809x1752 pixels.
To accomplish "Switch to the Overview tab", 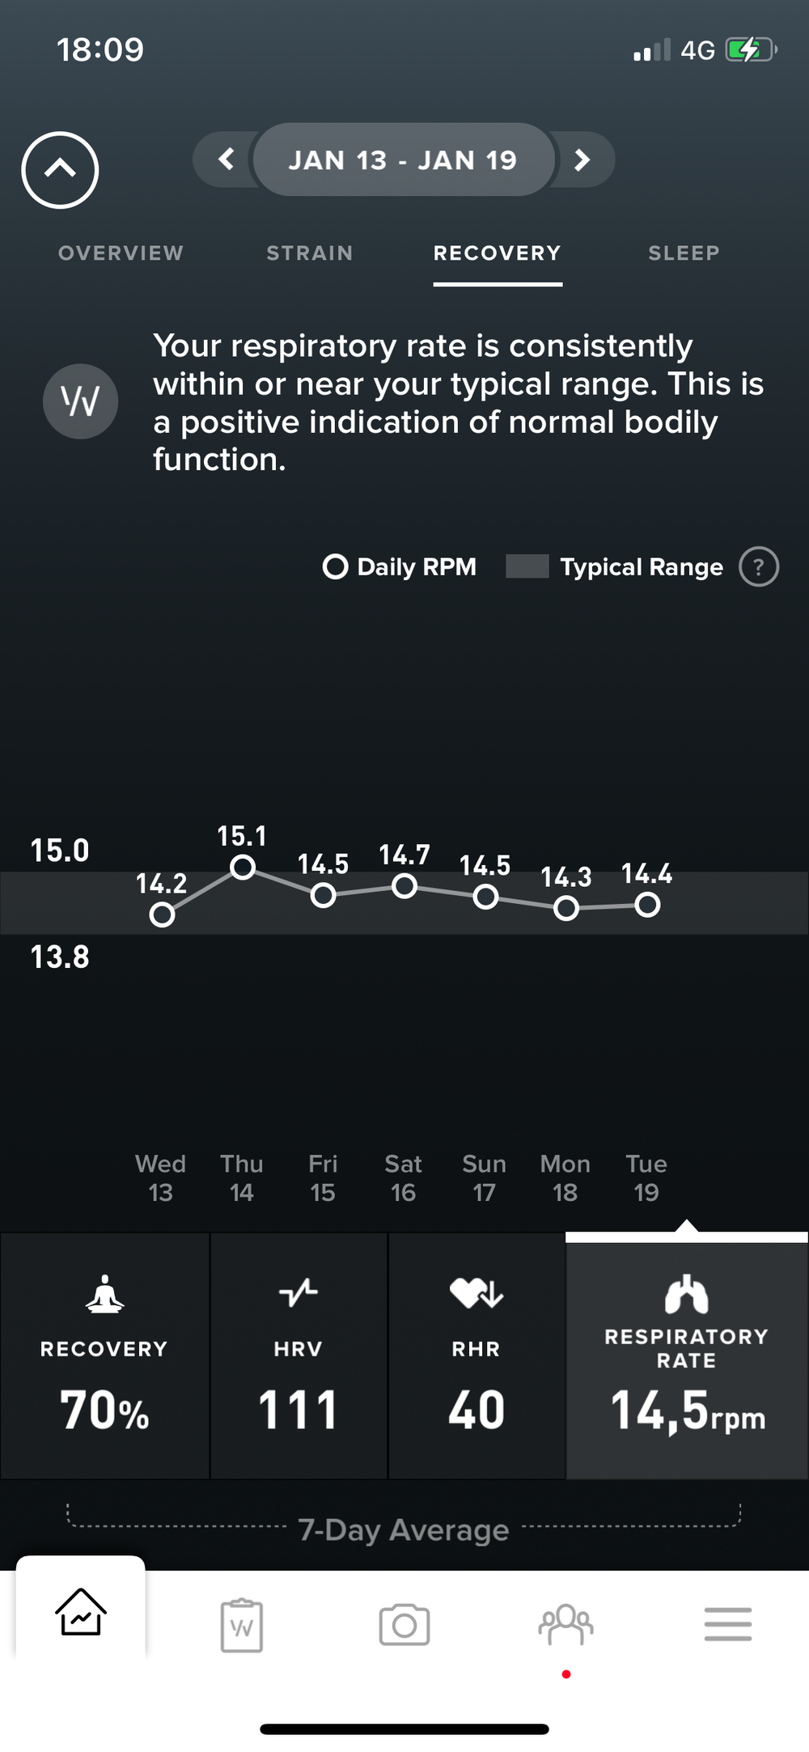I will coord(121,253).
